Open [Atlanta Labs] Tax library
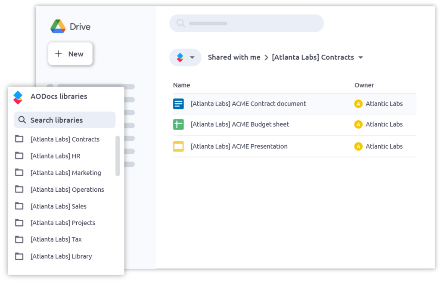 point(56,239)
